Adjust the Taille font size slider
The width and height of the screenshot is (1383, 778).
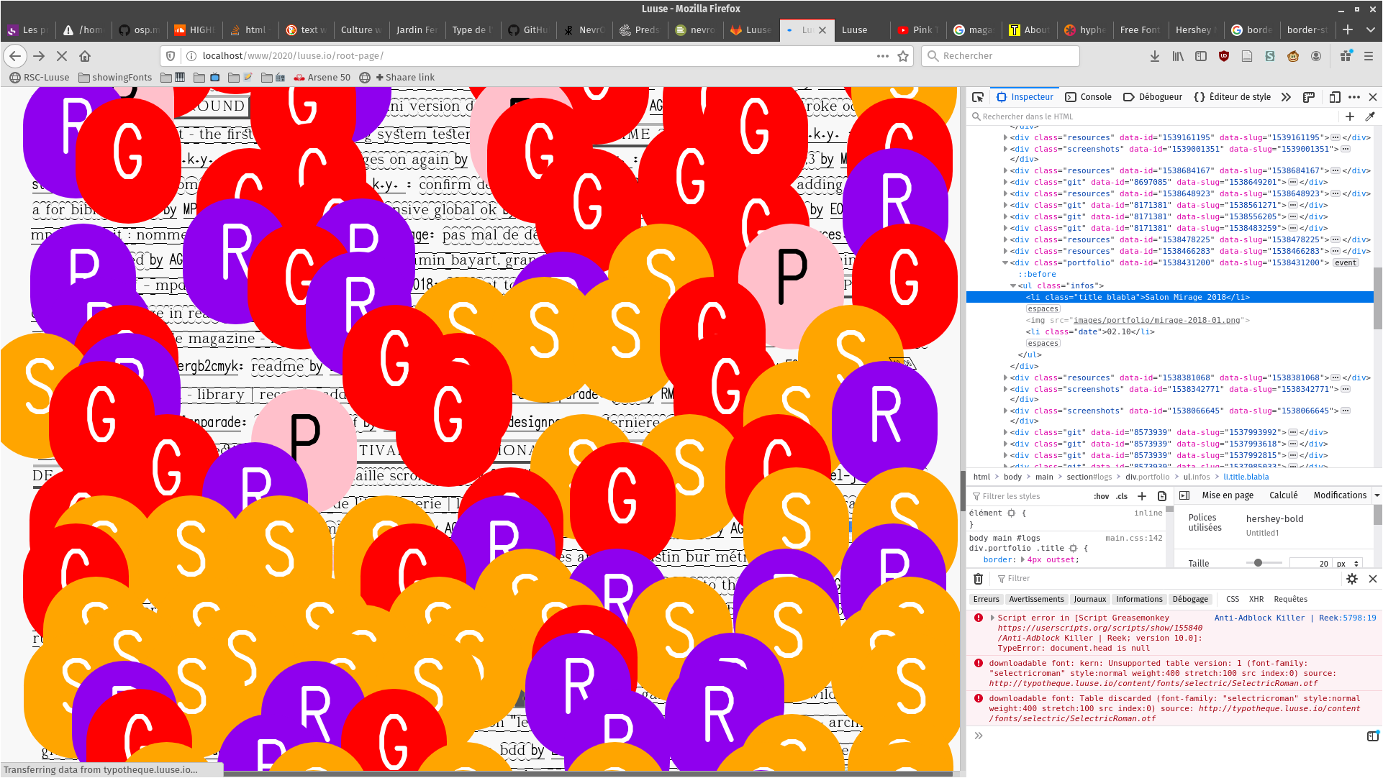[1258, 563]
